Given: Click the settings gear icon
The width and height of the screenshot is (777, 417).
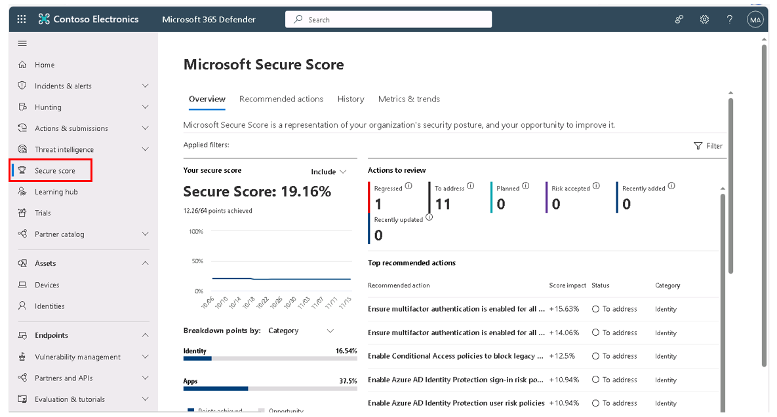Looking at the screenshot, I should (704, 20).
